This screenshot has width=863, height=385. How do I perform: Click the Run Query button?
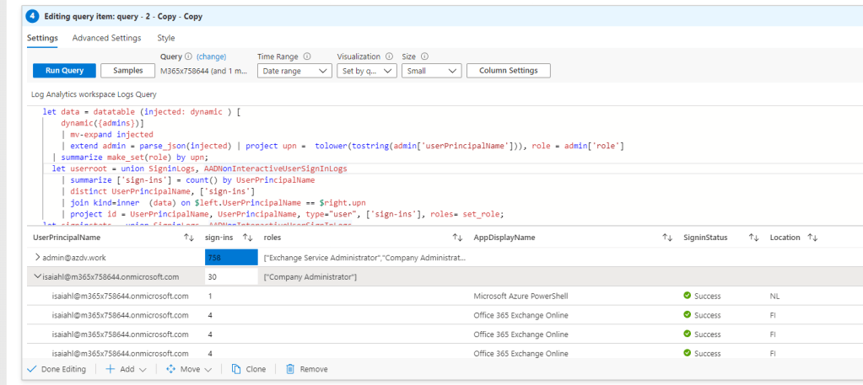[64, 71]
